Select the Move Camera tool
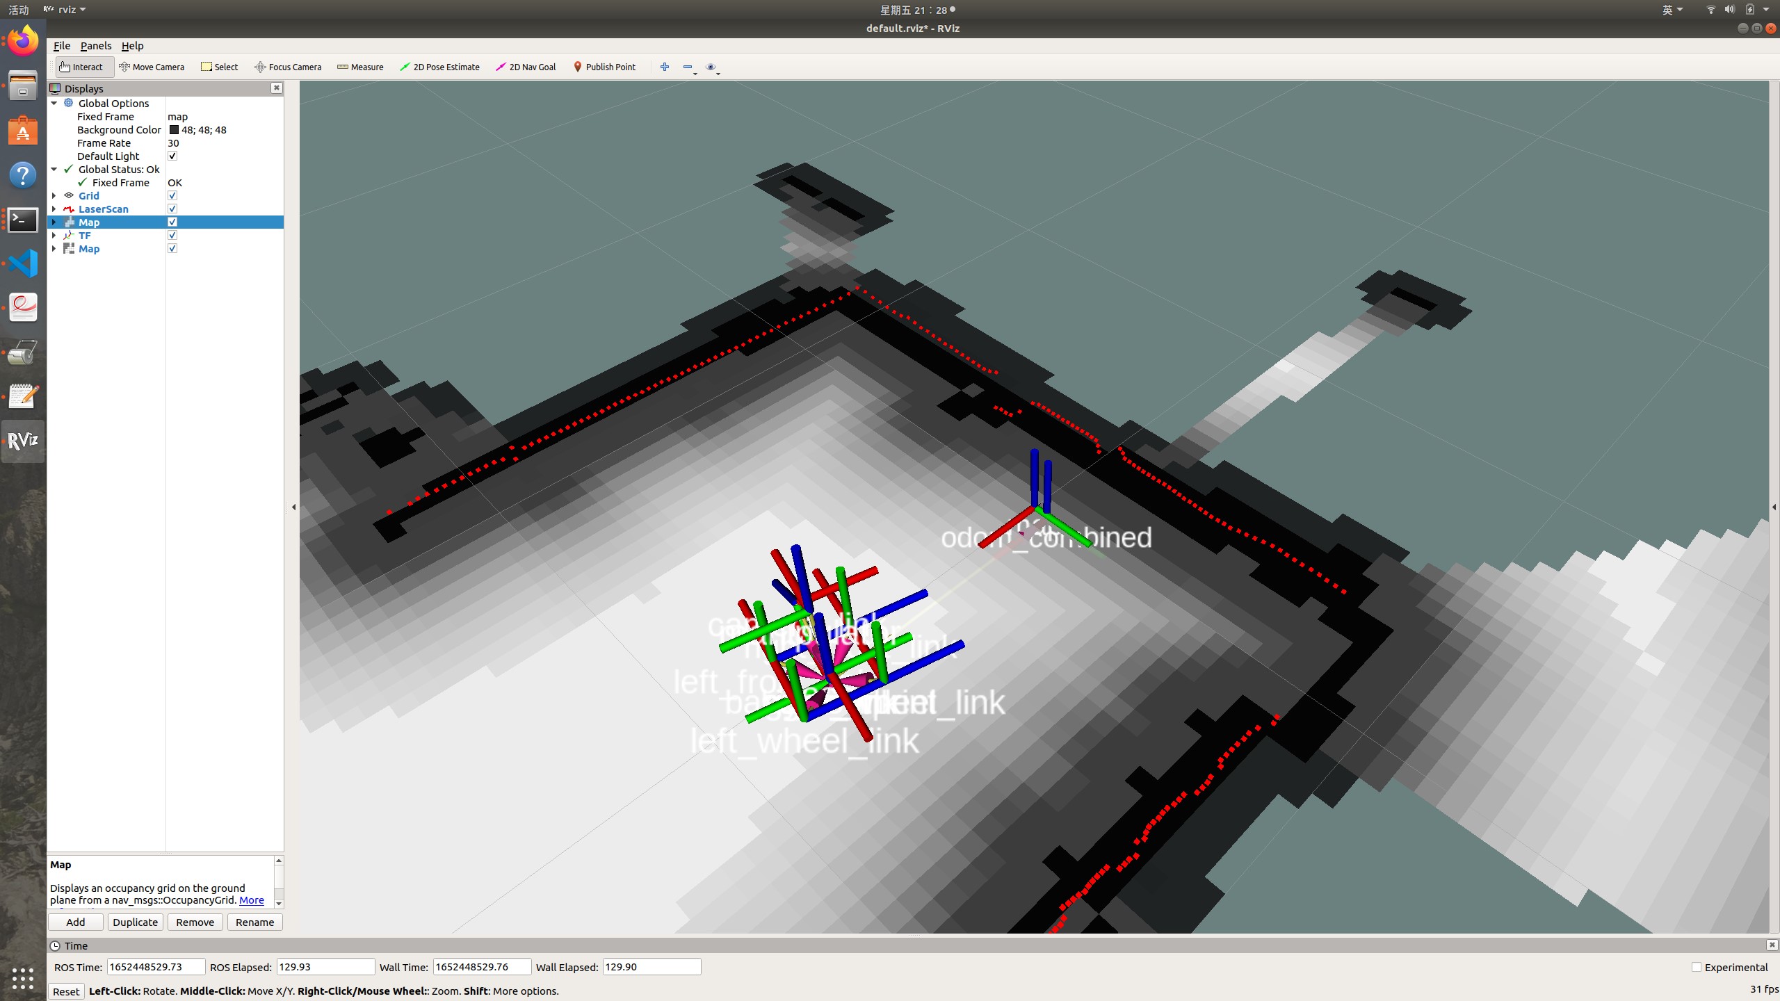This screenshot has width=1780, height=1001. (x=152, y=67)
